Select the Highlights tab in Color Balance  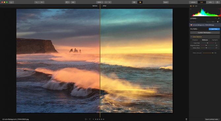coord(215,40)
